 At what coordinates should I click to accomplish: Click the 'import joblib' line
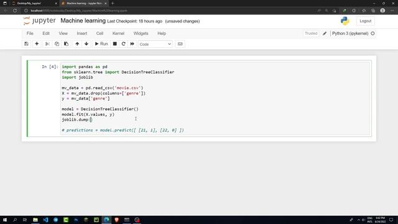(77, 77)
